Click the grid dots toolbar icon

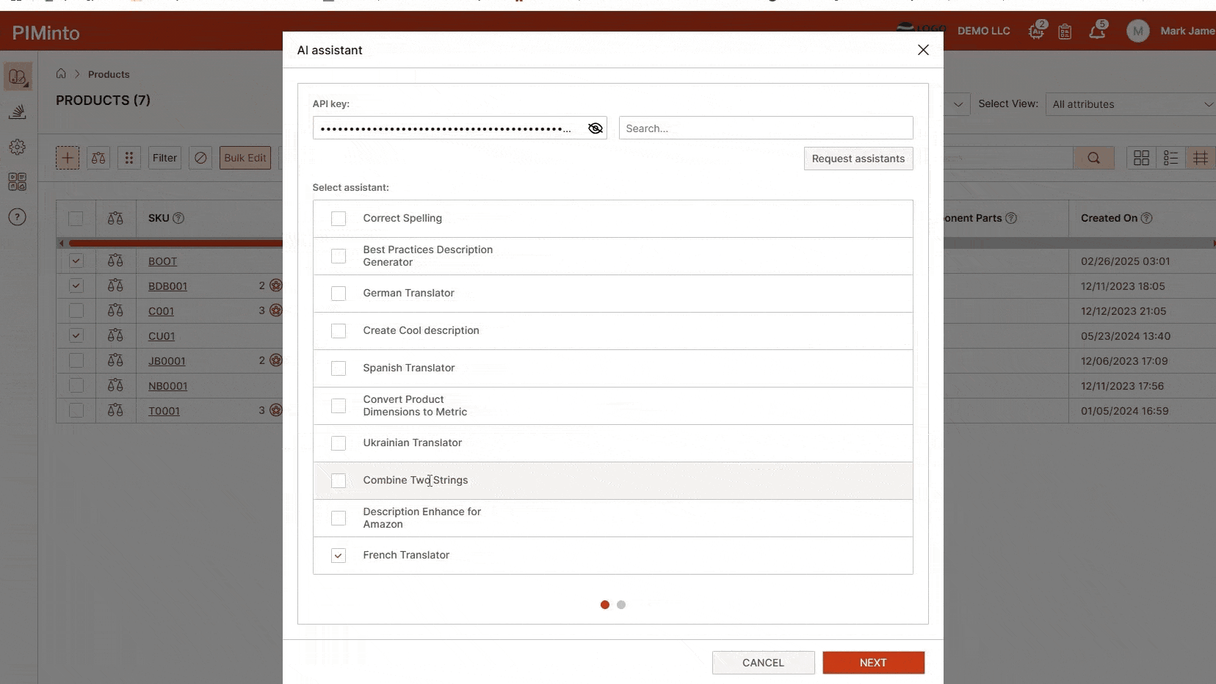coord(129,158)
